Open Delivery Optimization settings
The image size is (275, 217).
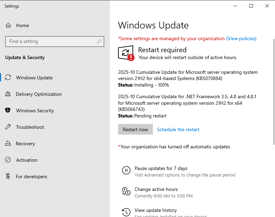click(x=39, y=94)
